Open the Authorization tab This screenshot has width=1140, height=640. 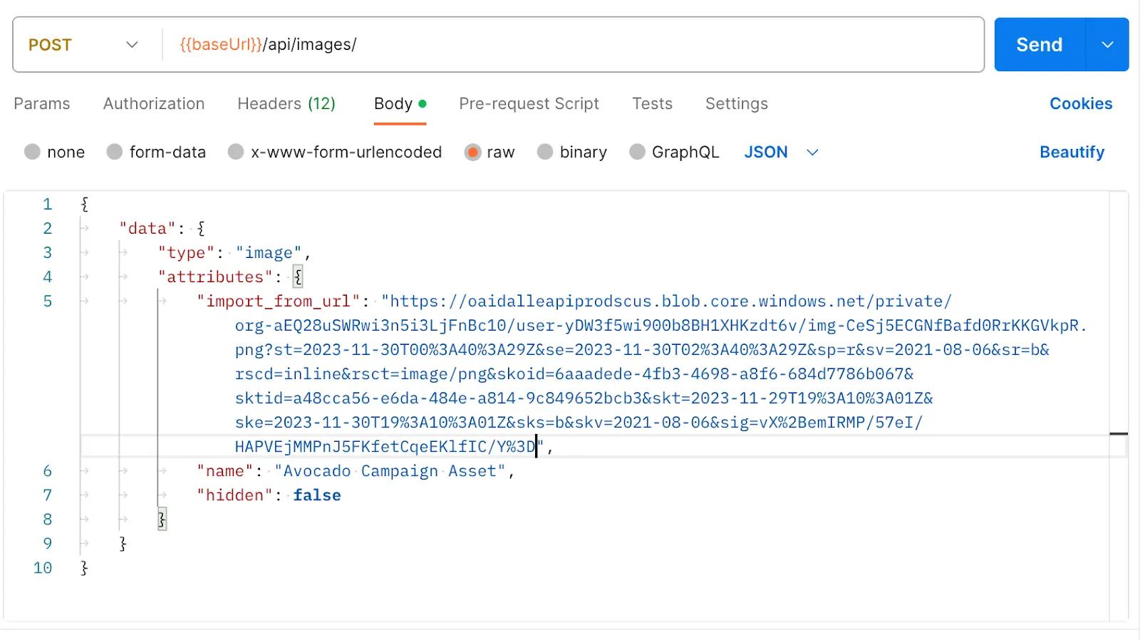click(x=154, y=104)
